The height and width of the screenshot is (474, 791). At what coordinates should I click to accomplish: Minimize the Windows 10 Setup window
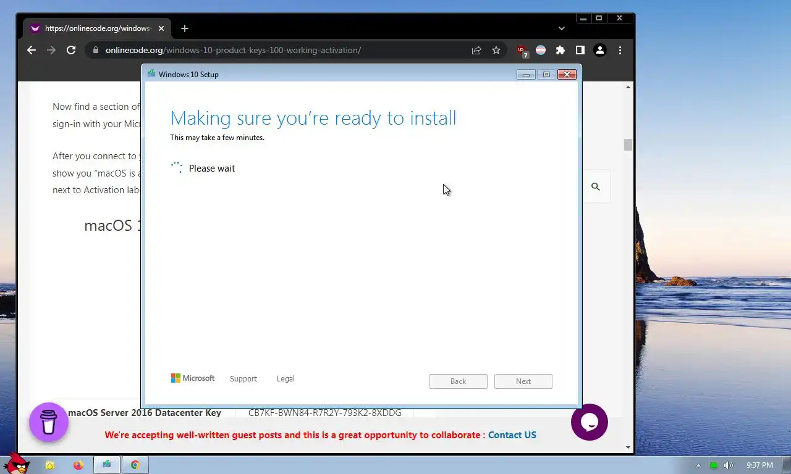526,75
